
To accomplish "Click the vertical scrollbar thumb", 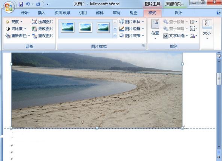I will (x=219, y=79).
